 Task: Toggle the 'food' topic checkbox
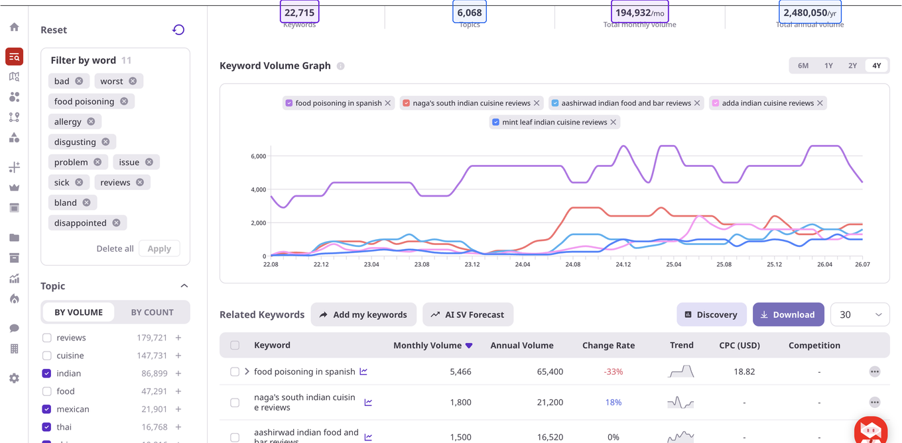pyautogui.click(x=46, y=391)
